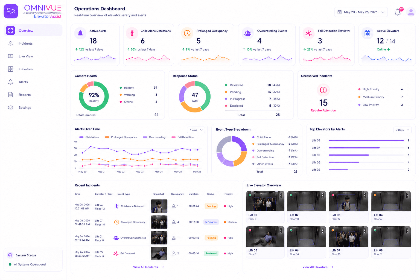
Task: Click the View All Incidents link
Action: pyautogui.click(x=148, y=267)
